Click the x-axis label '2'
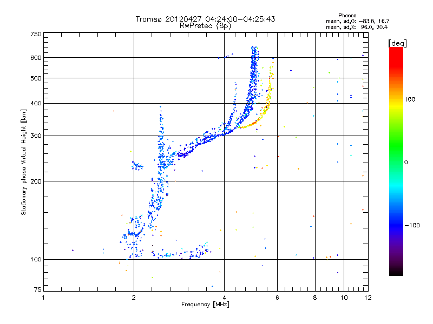Viewport: 433px width, 324px height. [x=134, y=298]
